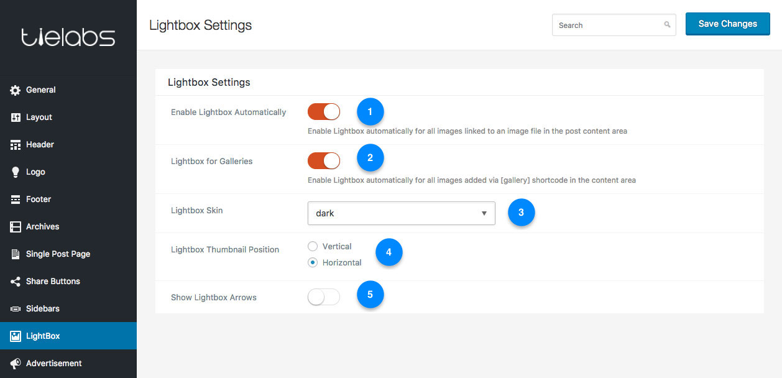Image resolution: width=782 pixels, height=378 pixels.
Task: Click the Search input field
Action: pyautogui.click(x=614, y=25)
